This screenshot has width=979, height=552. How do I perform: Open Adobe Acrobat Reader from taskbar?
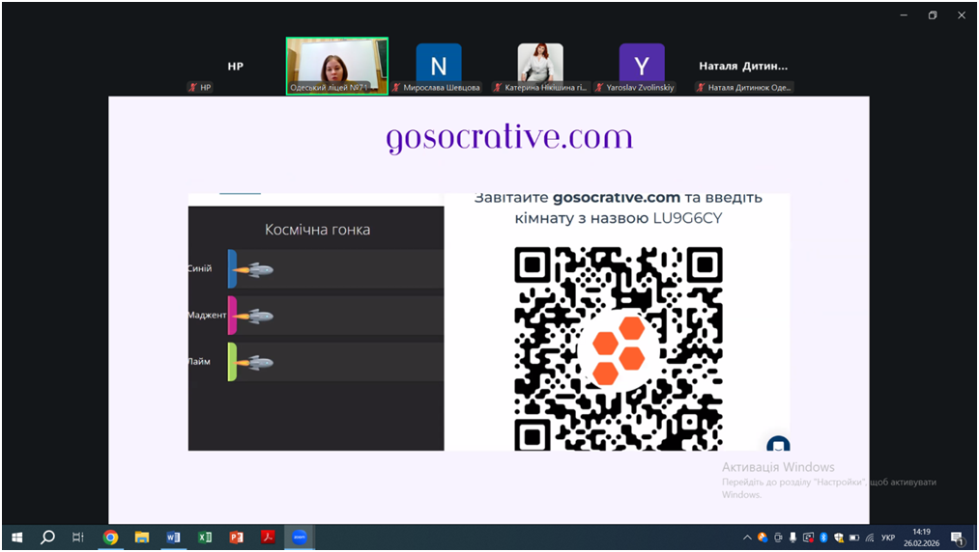click(x=268, y=538)
